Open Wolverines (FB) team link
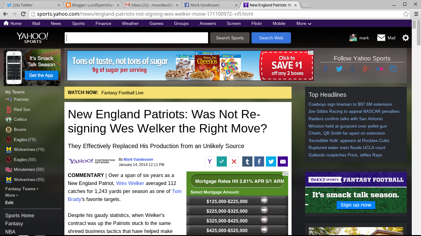421x236 pixels. 29,149
